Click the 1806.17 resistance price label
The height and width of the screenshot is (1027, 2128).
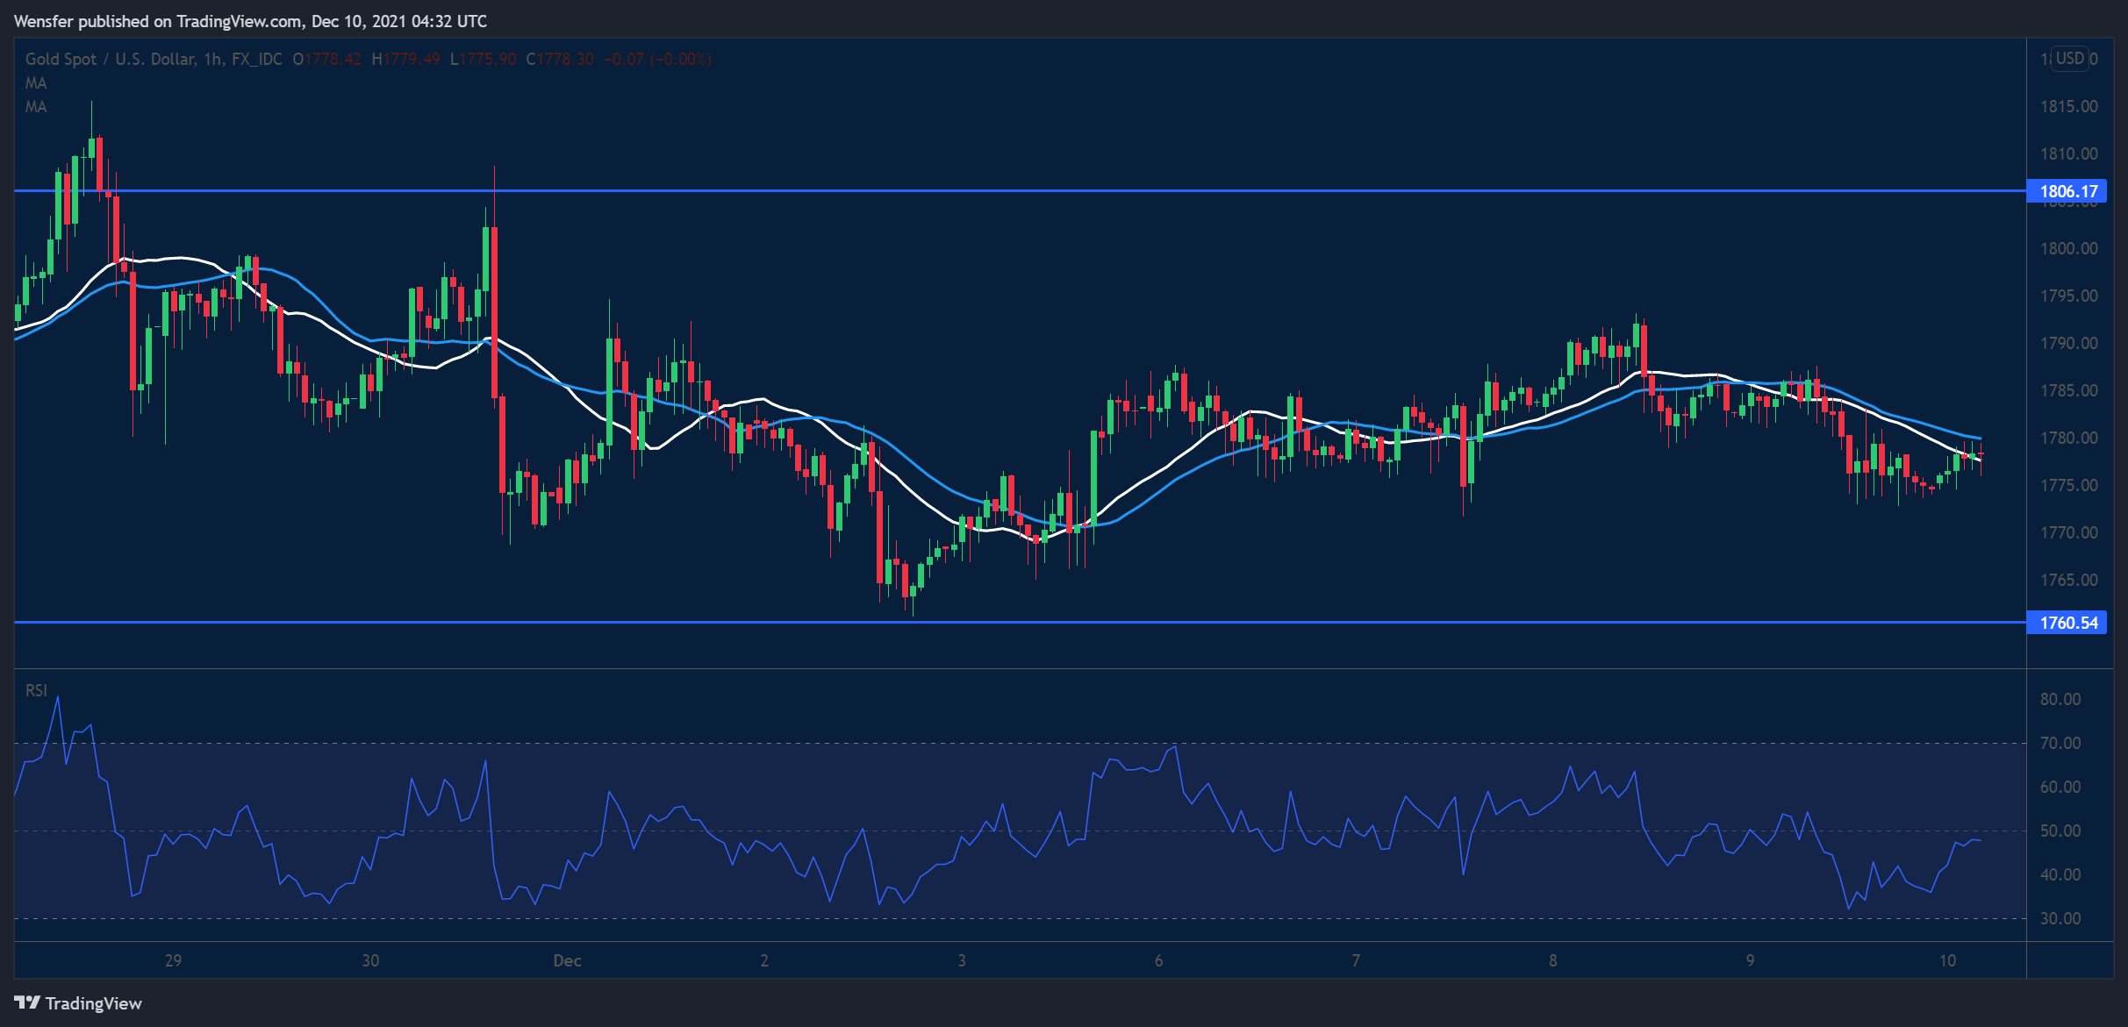click(x=2068, y=191)
